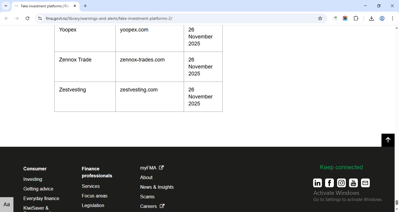Open the Scams footer link
Screen dimensions: 399x212
pos(147,197)
